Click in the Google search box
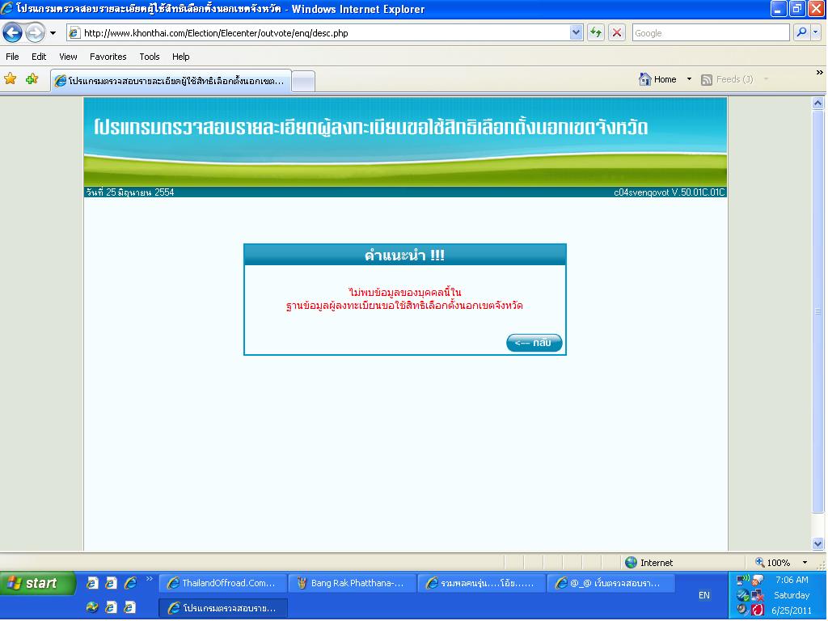Viewport: 828px width, 621px height. (x=709, y=33)
